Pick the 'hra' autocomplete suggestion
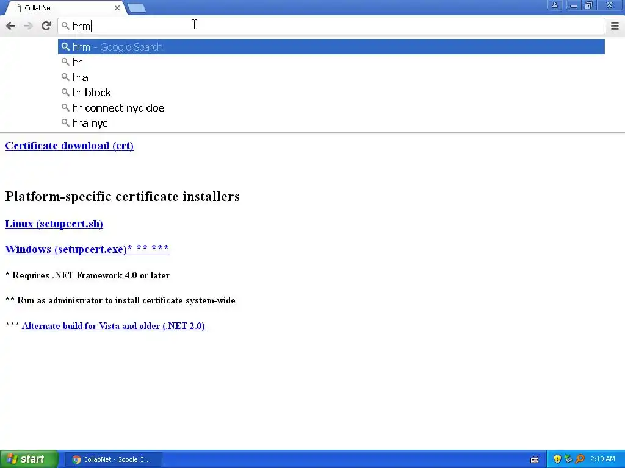Image resolution: width=625 pixels, height=468 pixels. tap(331, 77)
